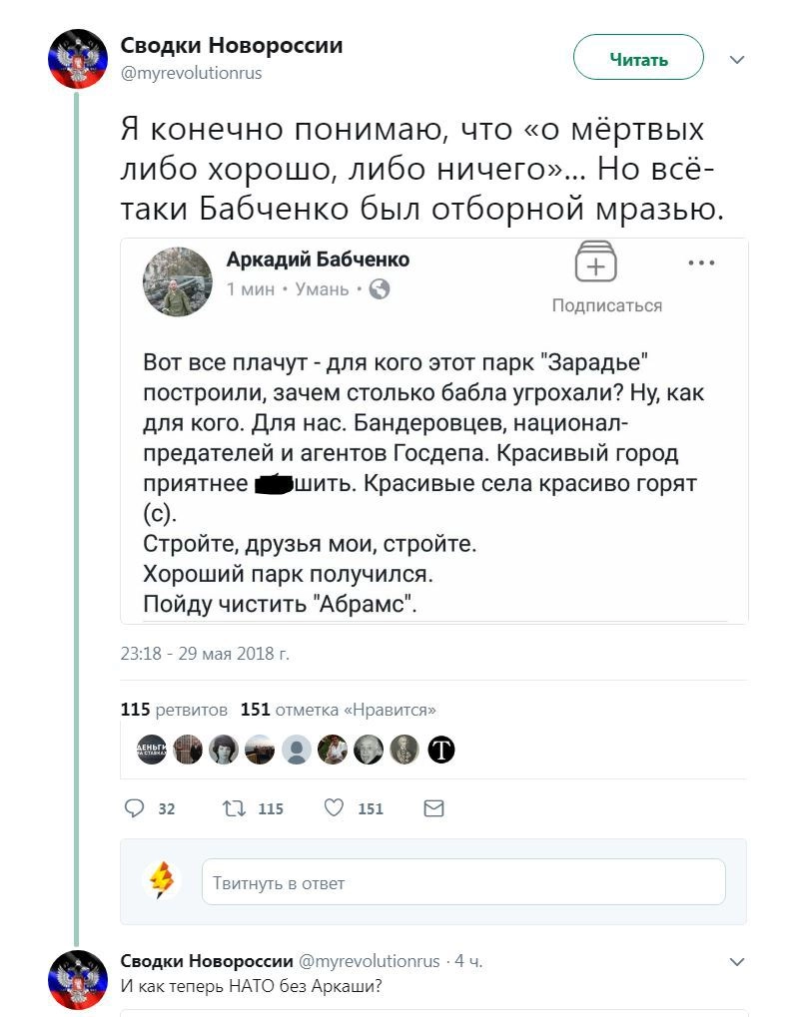Expand the tweet options chevron at top
The height and width of the screenshot is (1017, 794).
click(737, 60)
